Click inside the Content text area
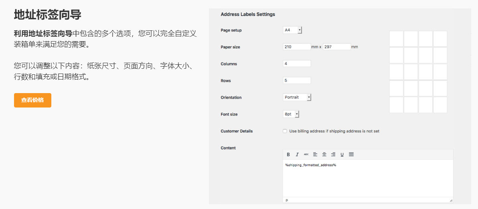Screen dimensions: 478x209 pyautogui.click(x=368, y=178)
